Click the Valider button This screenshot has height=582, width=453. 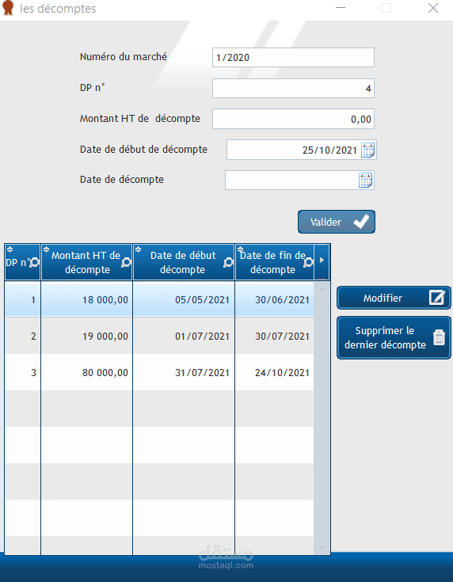(x=337, y=222)
